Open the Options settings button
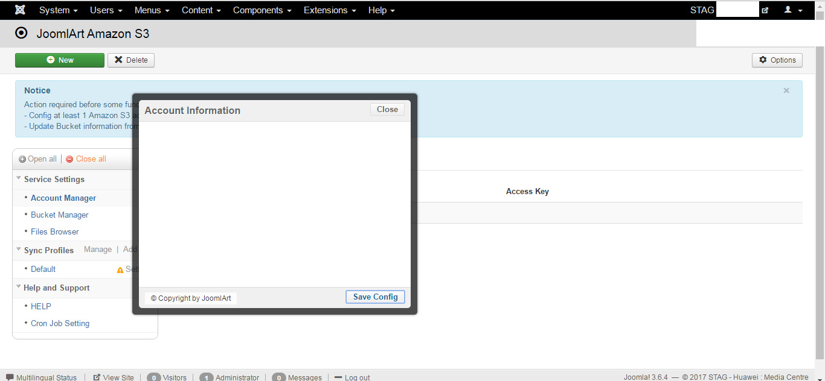 [x=777, y=60]
